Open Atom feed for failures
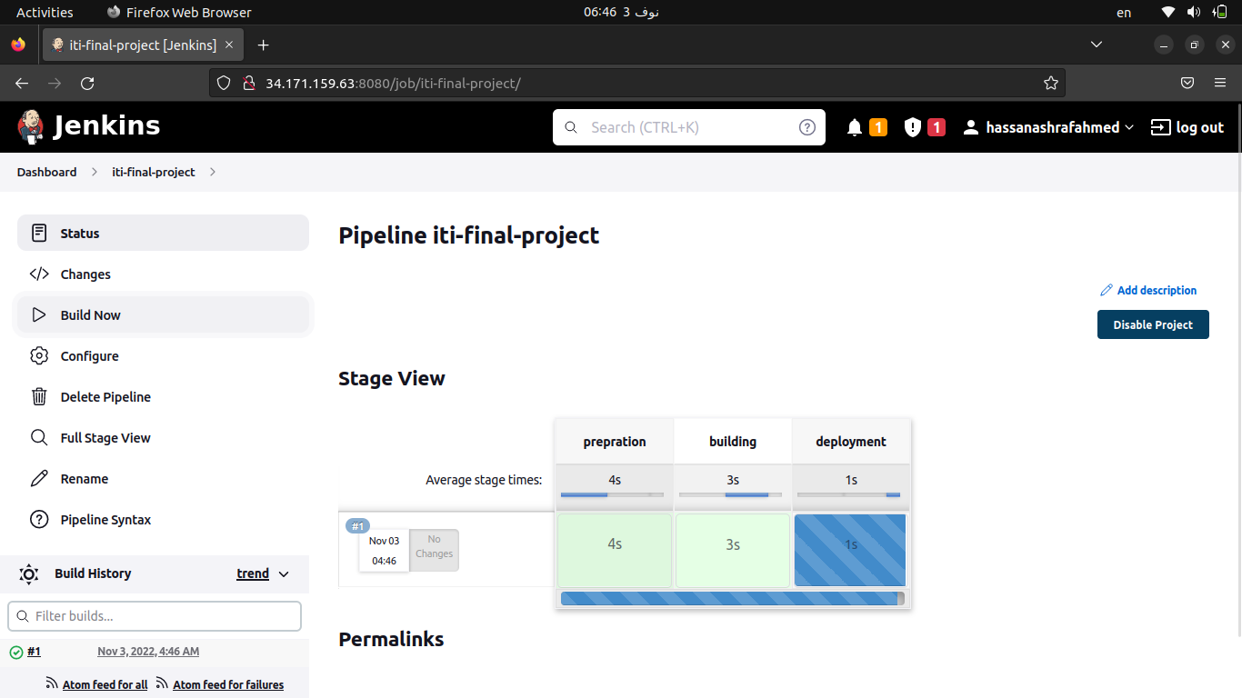Viewport: 1242px width, 698px height. click(227, 684)
